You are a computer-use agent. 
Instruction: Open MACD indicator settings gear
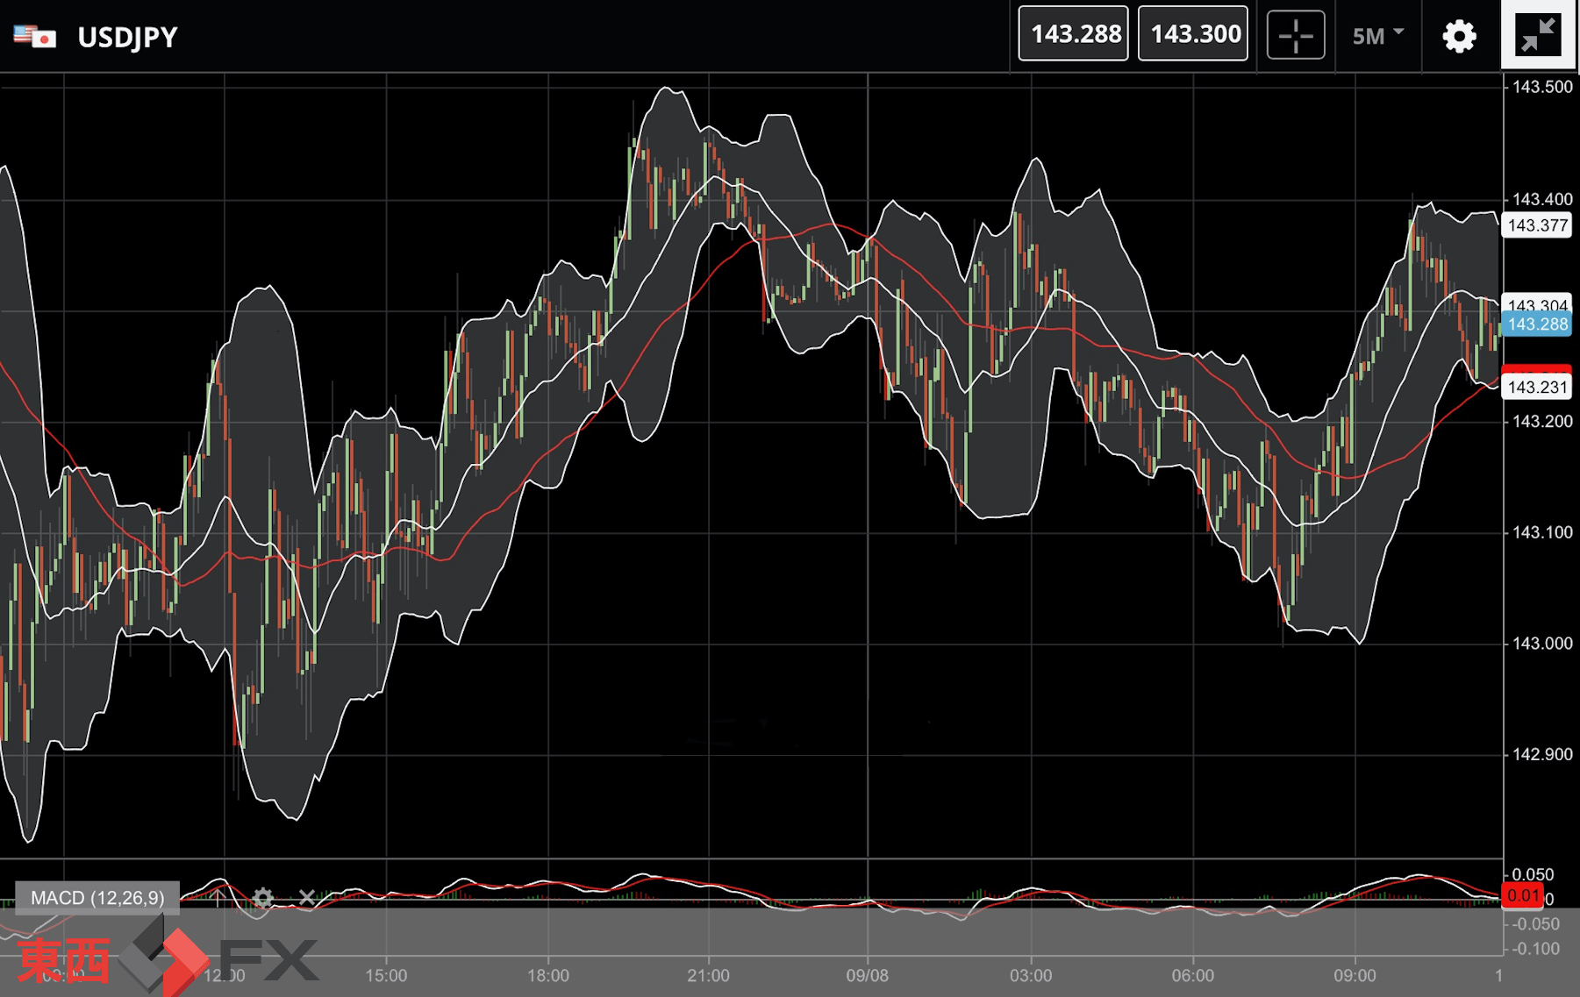[262, 897]
